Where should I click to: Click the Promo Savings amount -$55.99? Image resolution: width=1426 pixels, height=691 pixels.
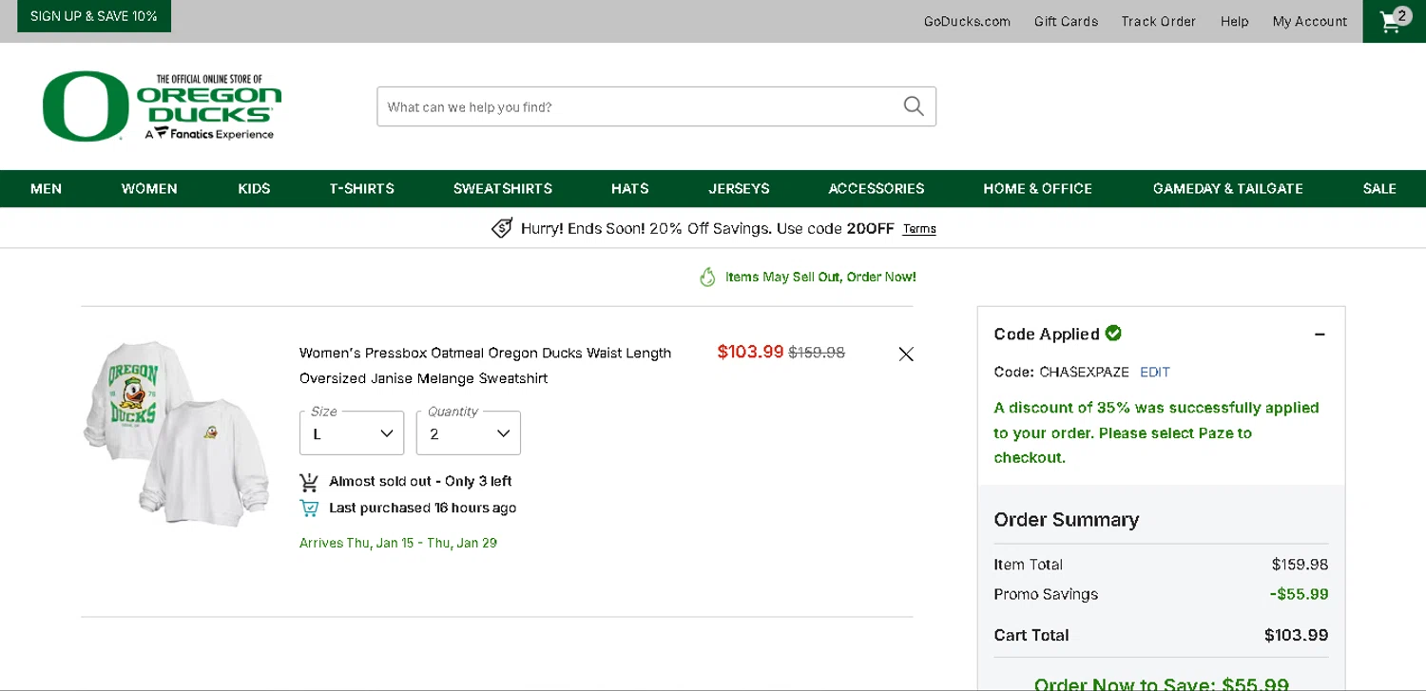click(x=1299, y=594)
